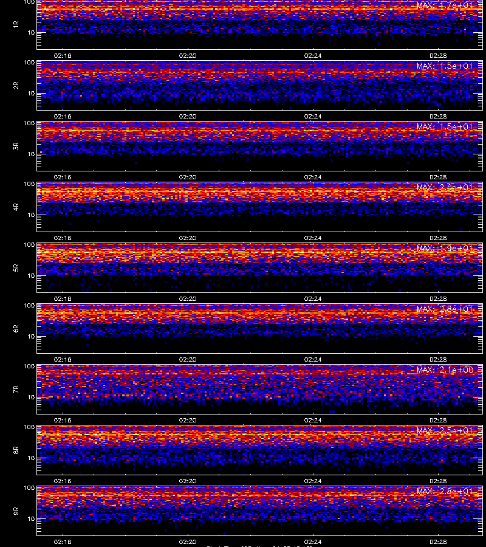Select the MAX: 1.9e+01 readout
This screenshot has width=486, height=547.
point(445,248)
